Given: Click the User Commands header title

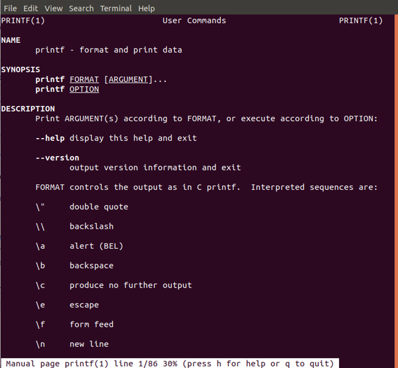Looking at the screenshot, I should [194, 21].
